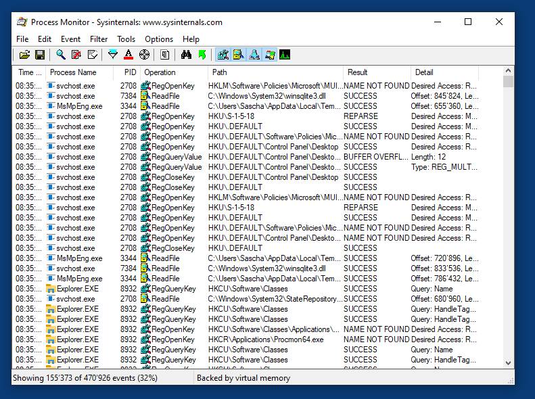Viewport: 535px width, 399px height.
Task: Click the vertical scrollbar thumb
Action: click(508, 82)
